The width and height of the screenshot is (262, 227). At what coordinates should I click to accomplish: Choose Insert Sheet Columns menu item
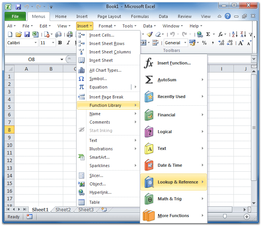(x=108, y=52)
